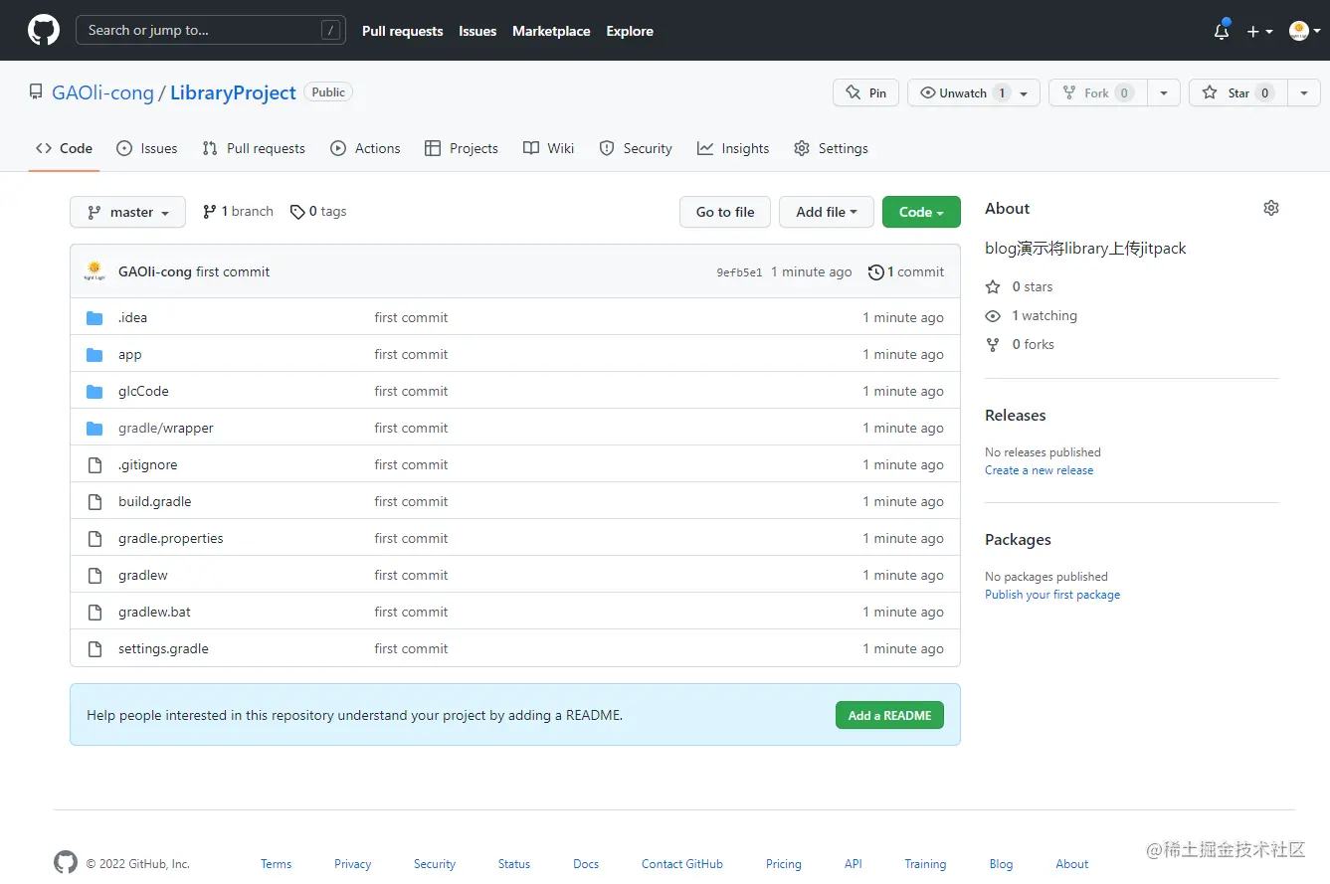The height and width of the screenshot is (884, 1330).
Task: Click the settings.gradle file icon
Action: tap(95, 649)
